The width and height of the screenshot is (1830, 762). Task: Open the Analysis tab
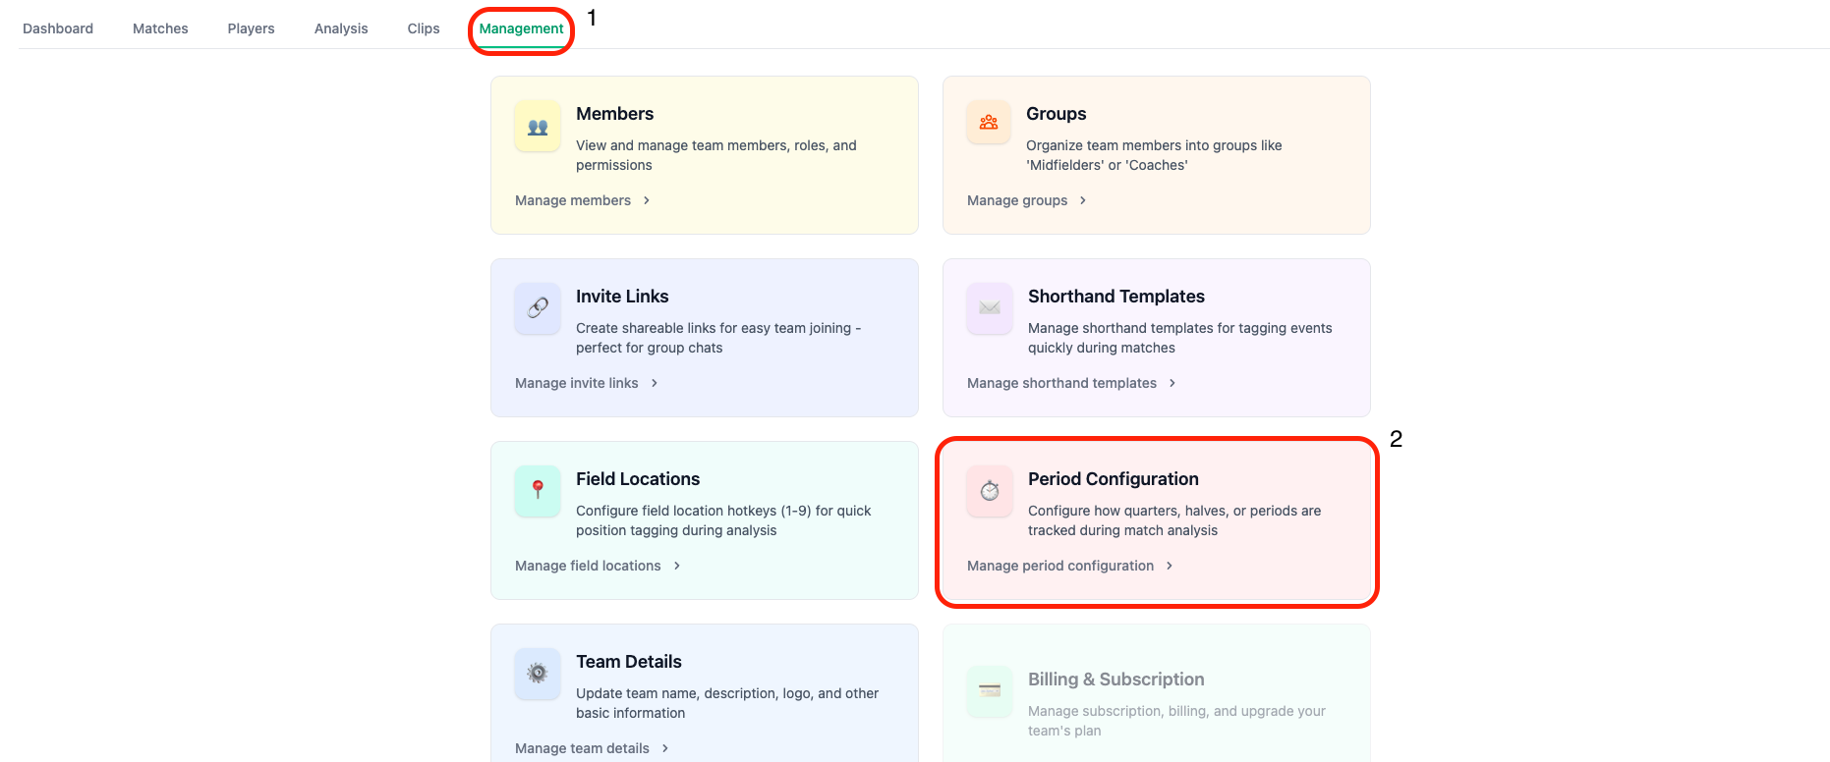pyautogui.click(x=341, y=28)
